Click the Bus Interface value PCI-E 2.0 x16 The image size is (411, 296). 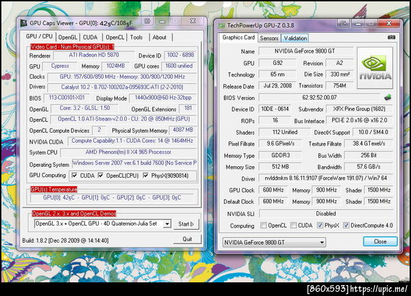click(360, 120)
